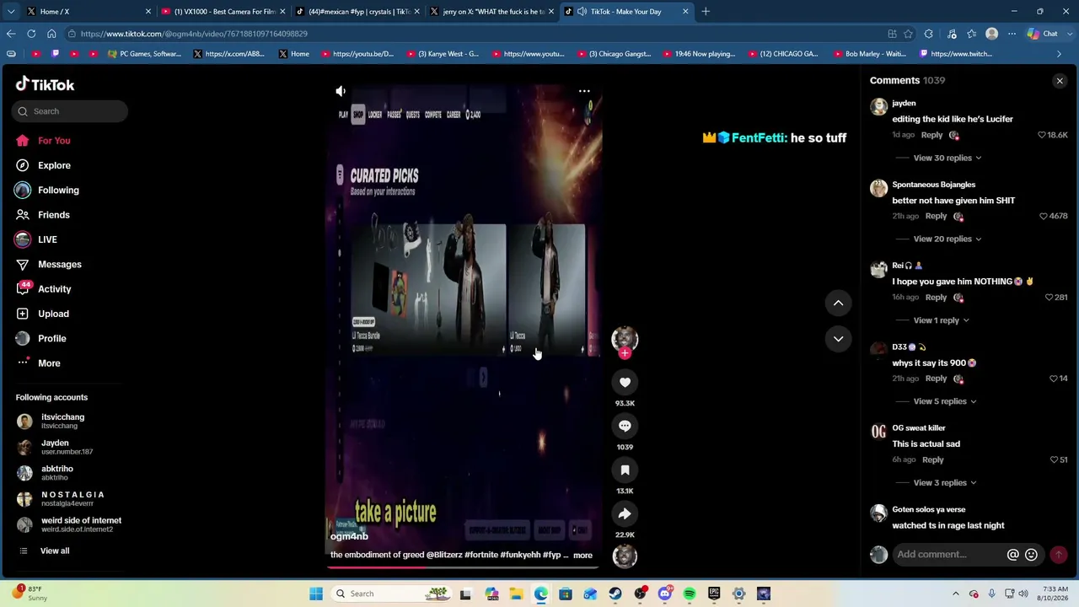Screen dimensions: 1079x607
Task: Like jayden's comment with 18.6K likes
Action: tap(1042, 135)
